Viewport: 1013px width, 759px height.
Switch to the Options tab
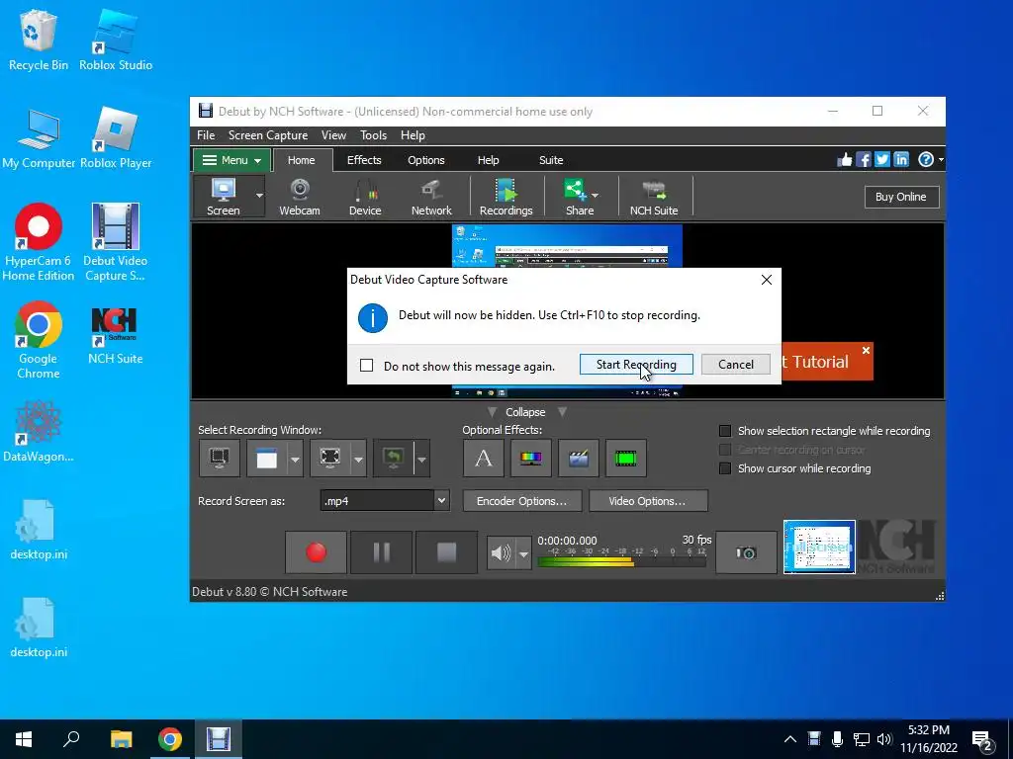[425, 160]
